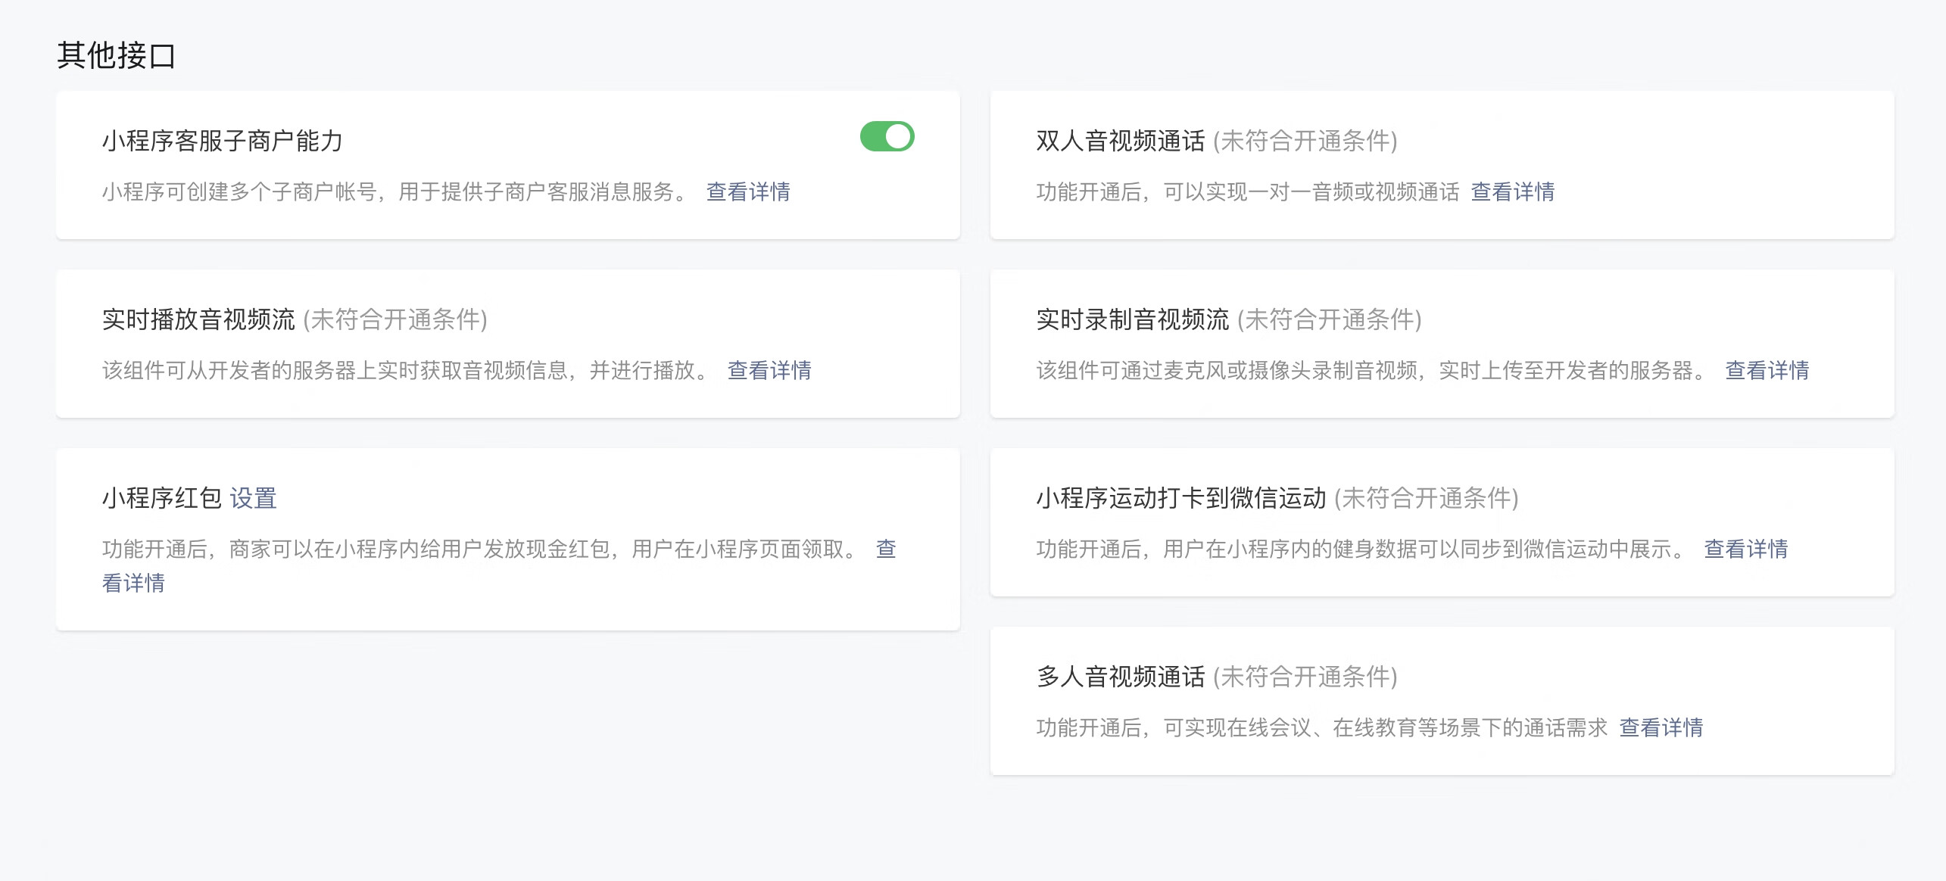Viewport: 1946px width, 881px height.
Task: Select the 多人音视频通话 card title
Action: pos(1120,677)
